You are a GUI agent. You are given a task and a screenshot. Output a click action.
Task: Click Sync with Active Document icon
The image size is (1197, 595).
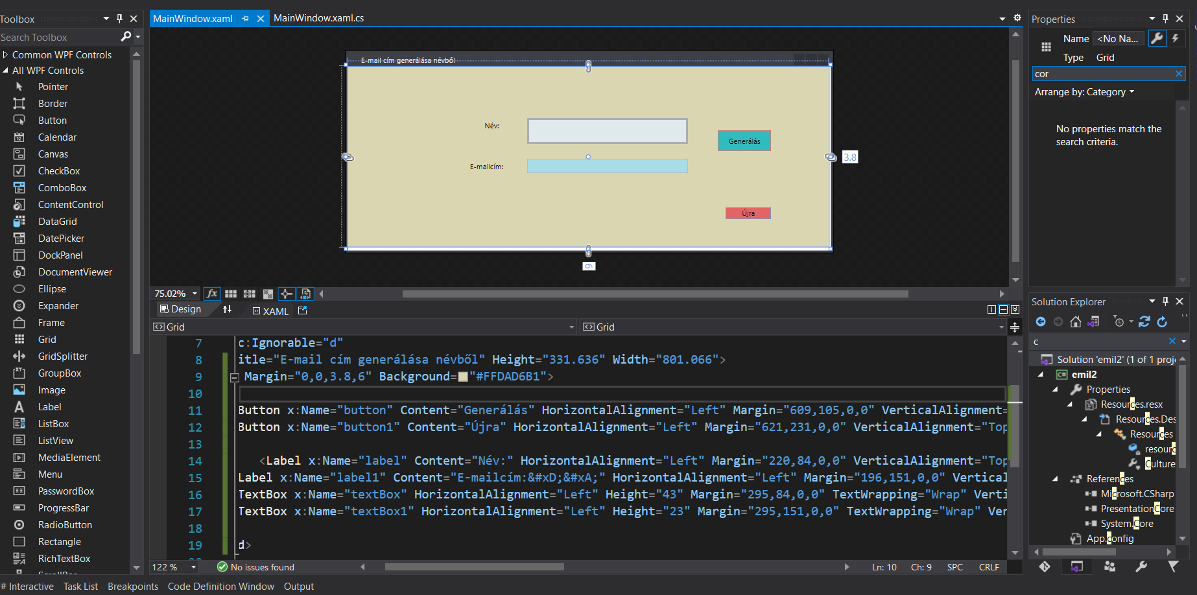tap(1144, 321)
